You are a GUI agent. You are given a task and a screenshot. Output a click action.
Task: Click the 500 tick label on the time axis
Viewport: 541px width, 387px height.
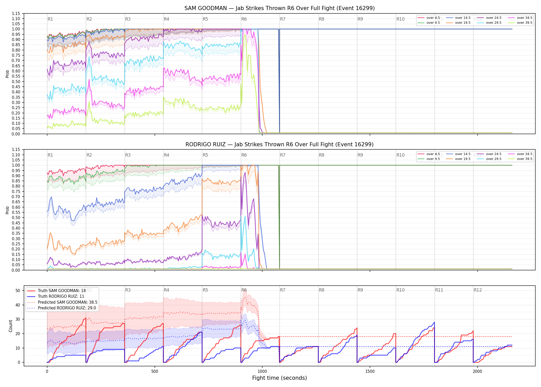point(155,372)
